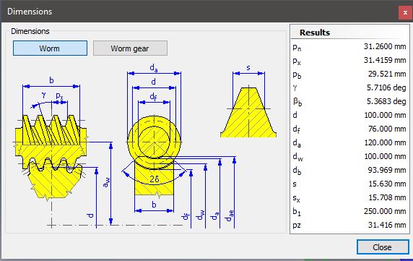Select the 31.2600 mm value
This screenshot has width=413, height=261.
385,47
